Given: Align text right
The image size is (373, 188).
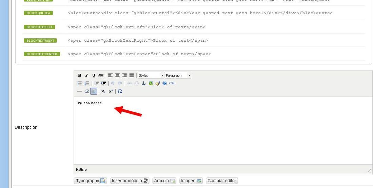Looking at the screenshot, I should 124,75.
